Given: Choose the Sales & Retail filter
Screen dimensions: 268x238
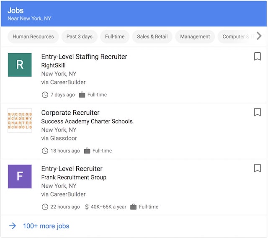Looking at the screenshot, I should (x=152, y=36).
